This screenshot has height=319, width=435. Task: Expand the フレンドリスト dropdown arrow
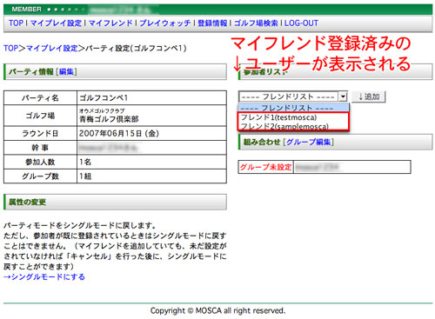[x=343, y=96]
